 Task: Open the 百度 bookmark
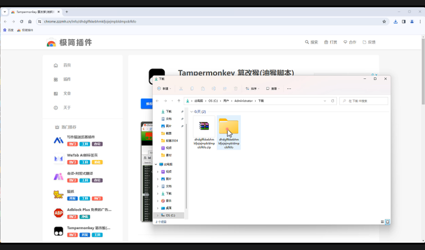9,30
